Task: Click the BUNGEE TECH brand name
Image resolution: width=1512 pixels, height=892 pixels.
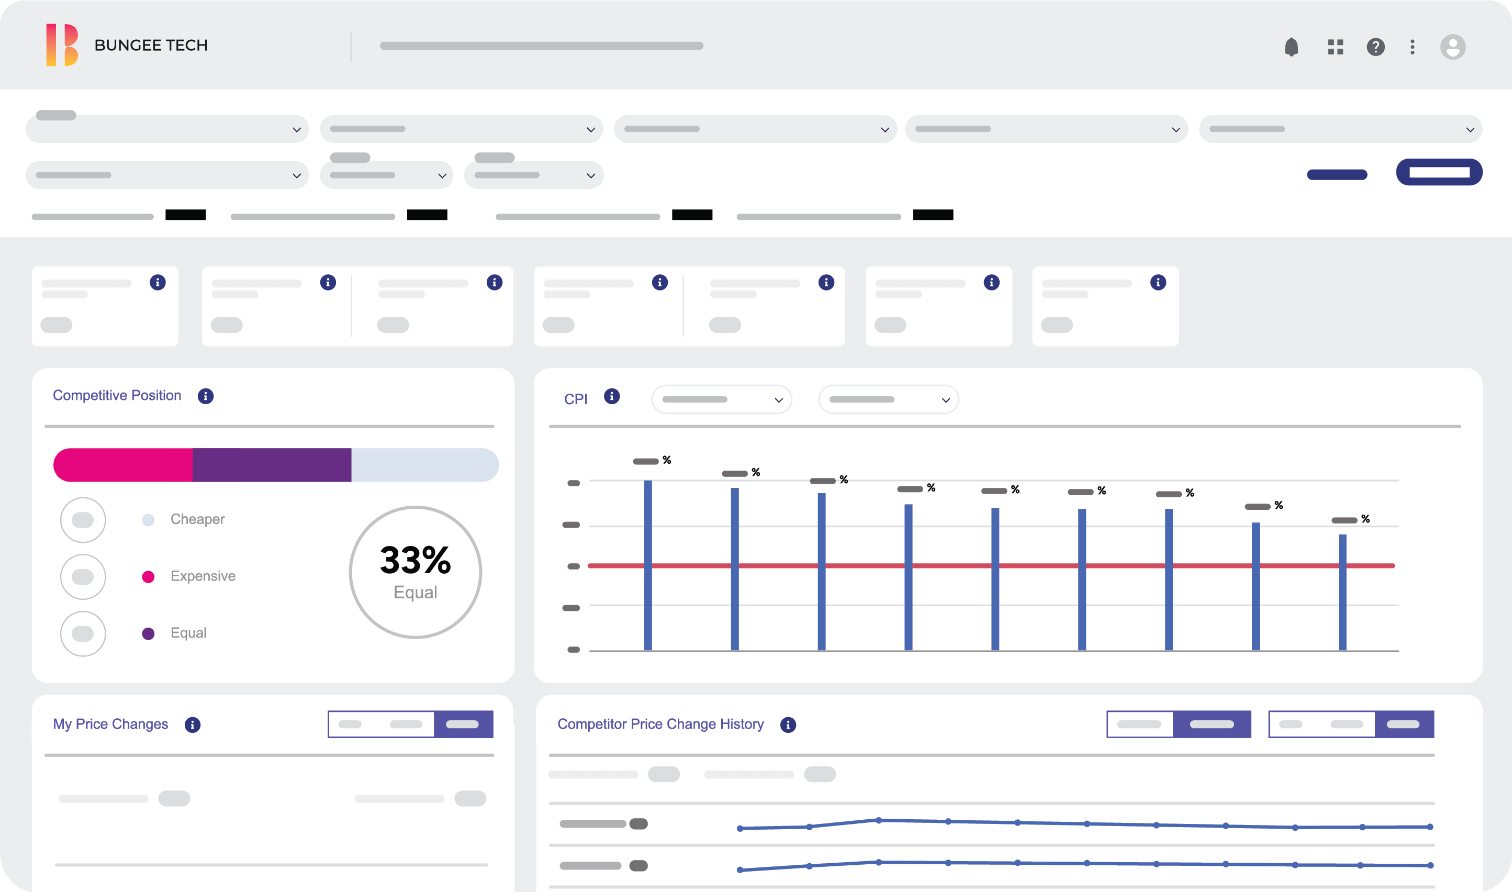Action: point(151,45)
